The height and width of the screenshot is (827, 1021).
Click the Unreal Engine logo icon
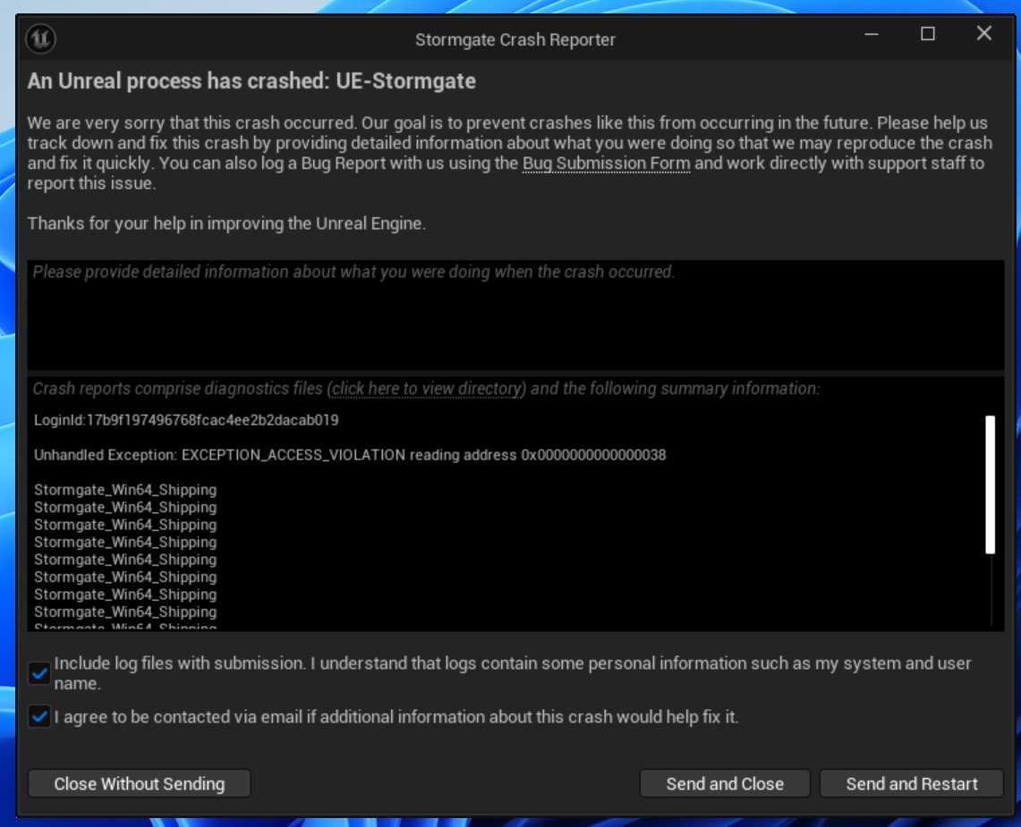coord(41,38)
